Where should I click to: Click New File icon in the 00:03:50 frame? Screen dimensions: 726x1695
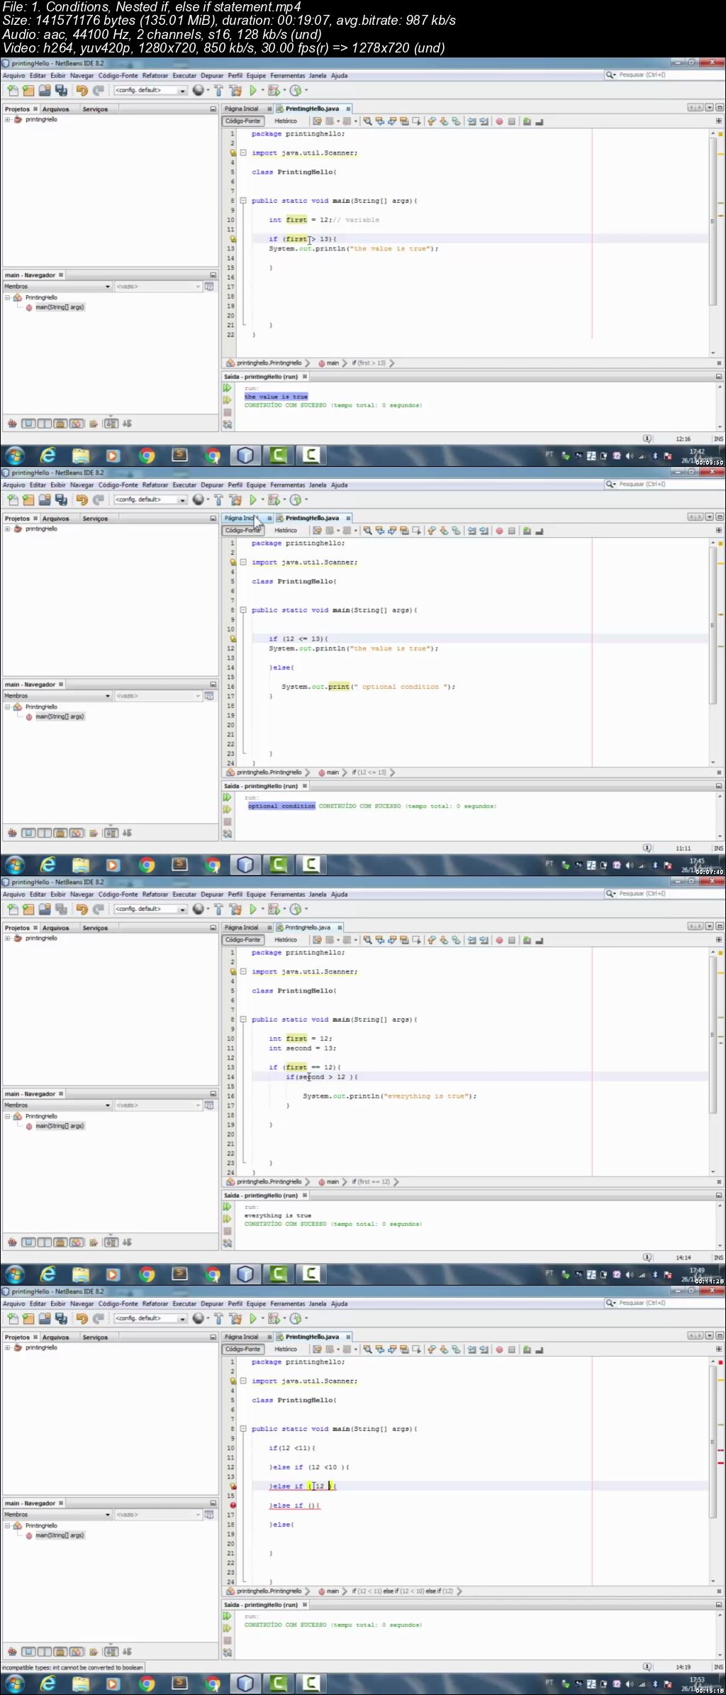(x=13, y=90)
